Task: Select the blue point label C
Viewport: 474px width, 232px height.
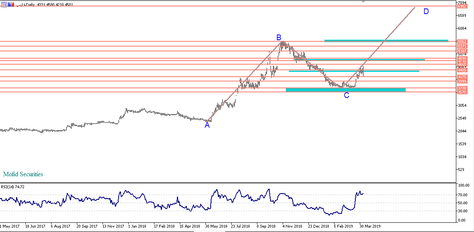Action: point(346,96)
